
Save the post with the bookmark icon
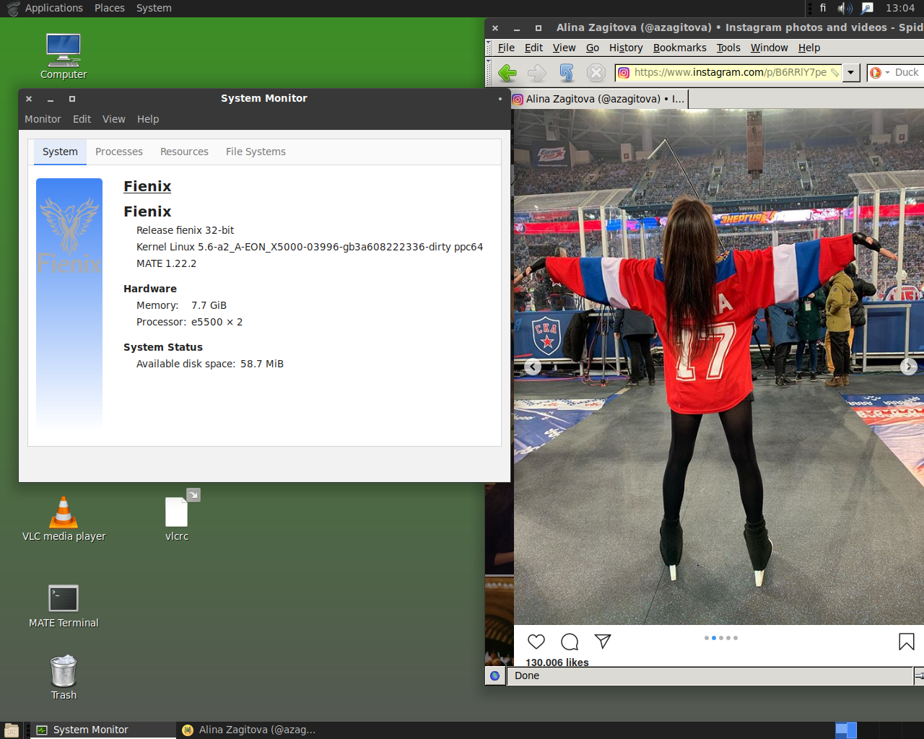pyautogui.click(x=906, y=642)
